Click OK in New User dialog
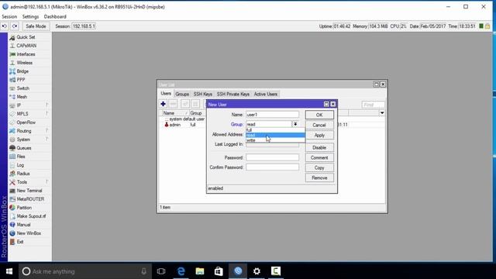The image size is (496, 279). pos(319,115)
